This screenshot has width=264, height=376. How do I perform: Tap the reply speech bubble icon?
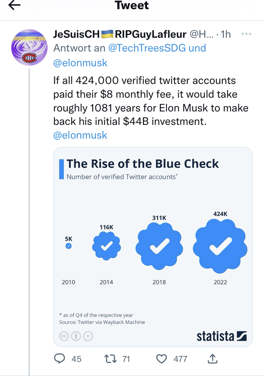(x=59, y=359)
